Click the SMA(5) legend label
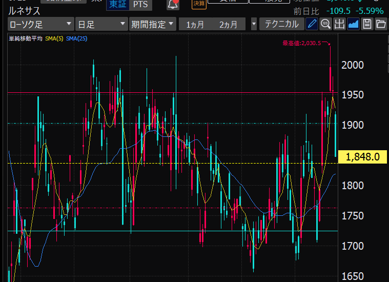 point(54,39)
